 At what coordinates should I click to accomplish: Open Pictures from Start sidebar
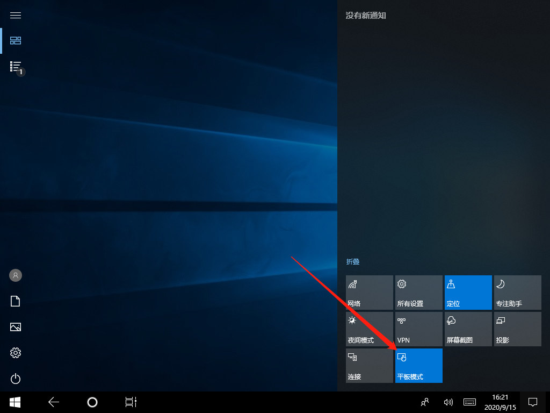16,327
